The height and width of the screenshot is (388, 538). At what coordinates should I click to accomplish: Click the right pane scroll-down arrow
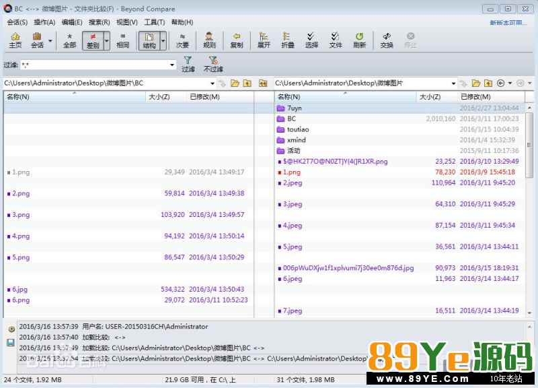[x=529, y=313]
